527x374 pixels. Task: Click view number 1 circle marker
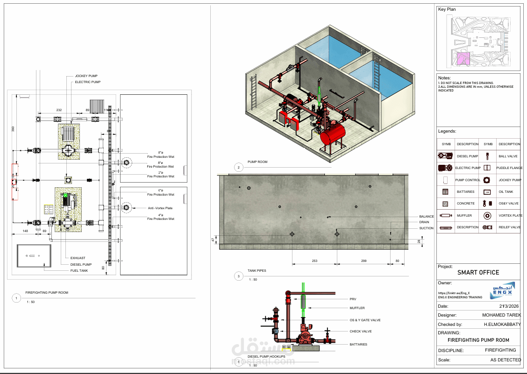point(16,298)
